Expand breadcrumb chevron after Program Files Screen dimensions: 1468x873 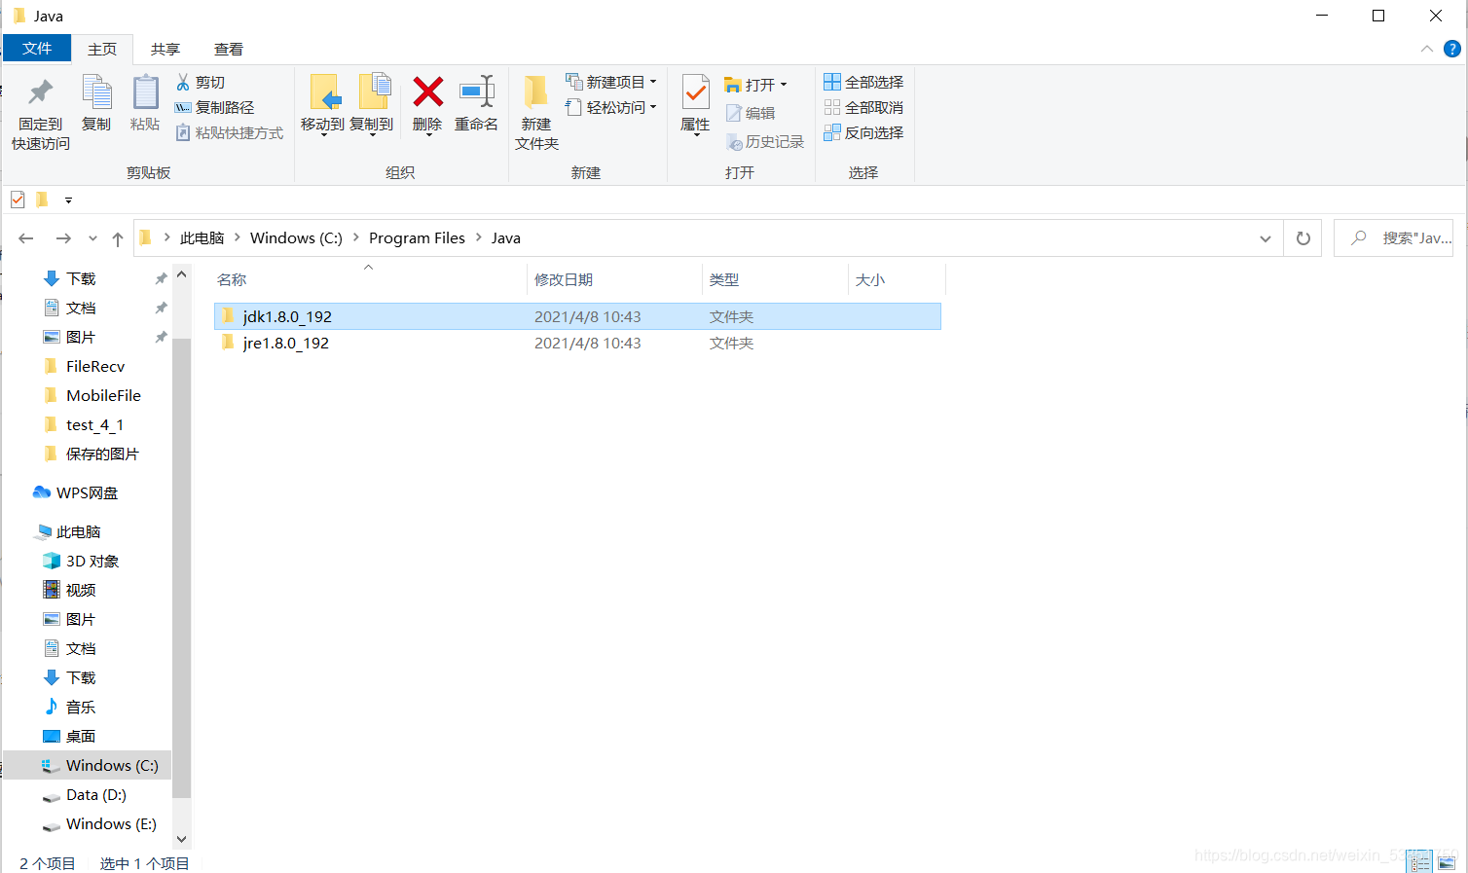coord(478,237)
